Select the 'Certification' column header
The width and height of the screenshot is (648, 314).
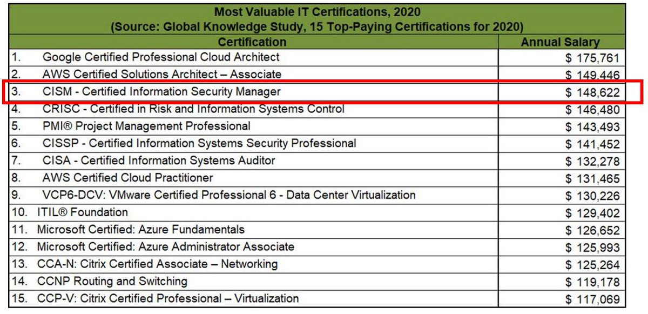(x=252, y=42)
